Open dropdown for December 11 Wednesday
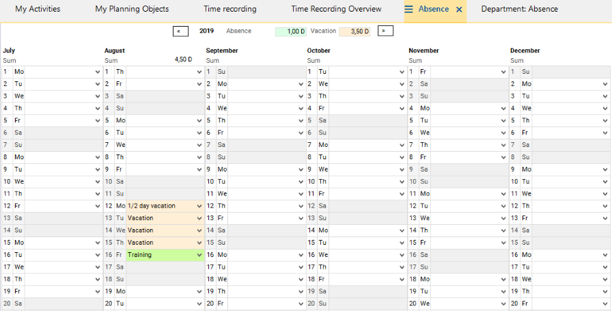This screenshot has width=612, height=311. click(605, 194)
